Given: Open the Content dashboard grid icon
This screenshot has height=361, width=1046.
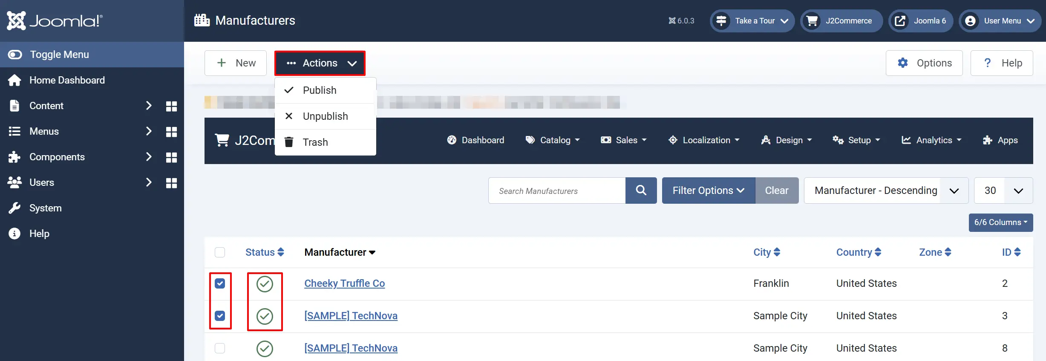Looking at the screenshot, I should 171,106.
